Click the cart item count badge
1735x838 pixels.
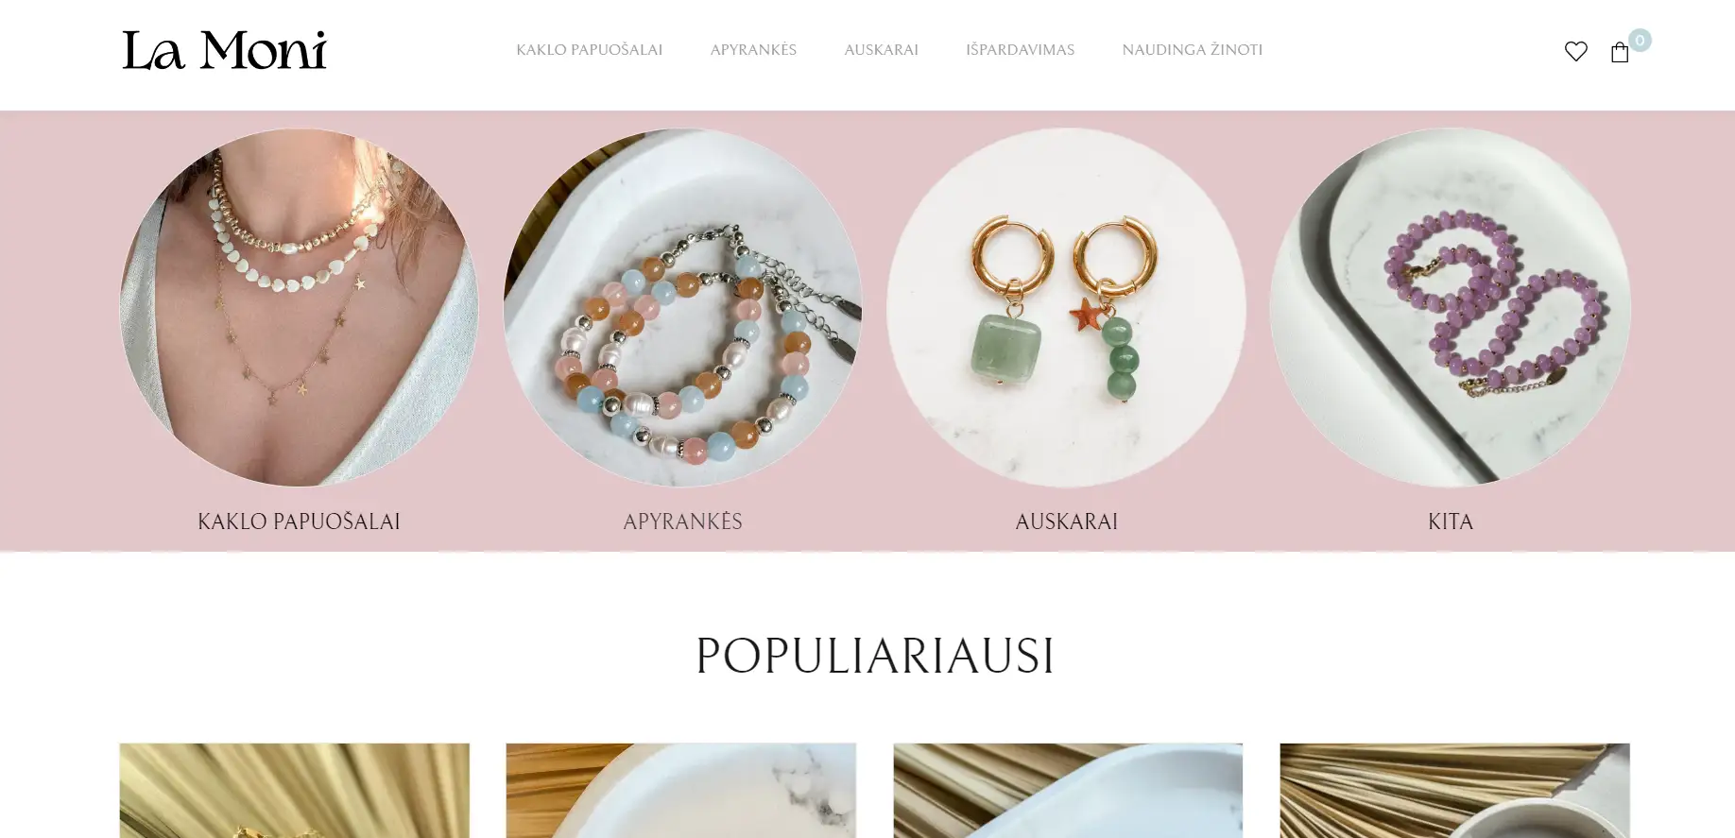[x=1640, y=40]
